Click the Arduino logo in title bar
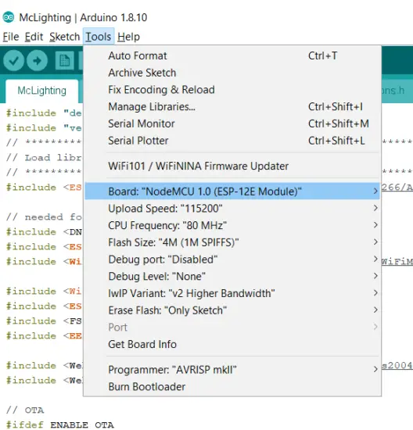 (x=9, y=17)
